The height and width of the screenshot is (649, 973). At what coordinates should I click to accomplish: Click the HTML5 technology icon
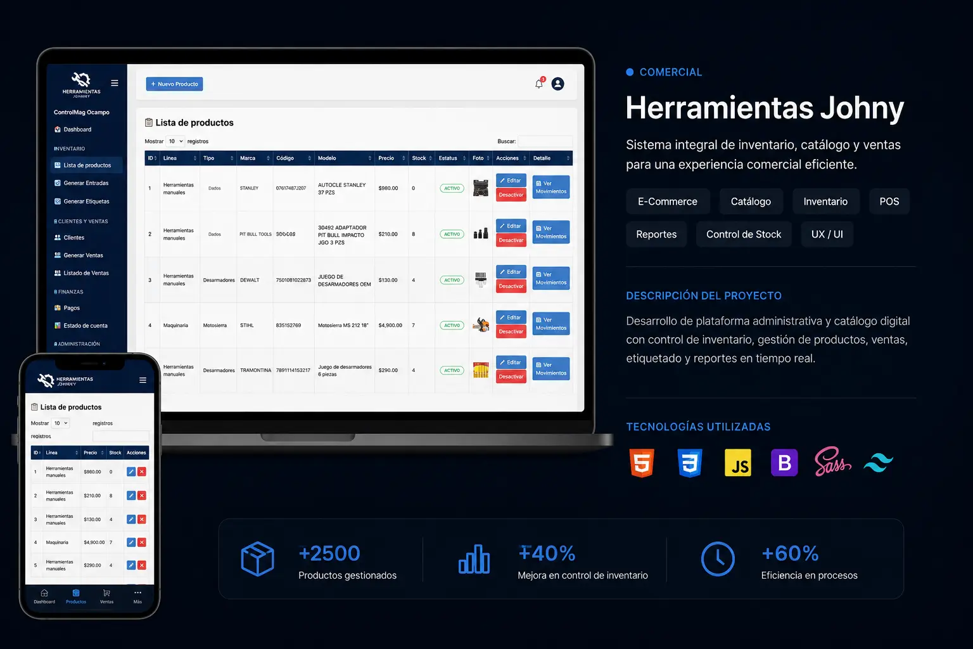point(642,463)
